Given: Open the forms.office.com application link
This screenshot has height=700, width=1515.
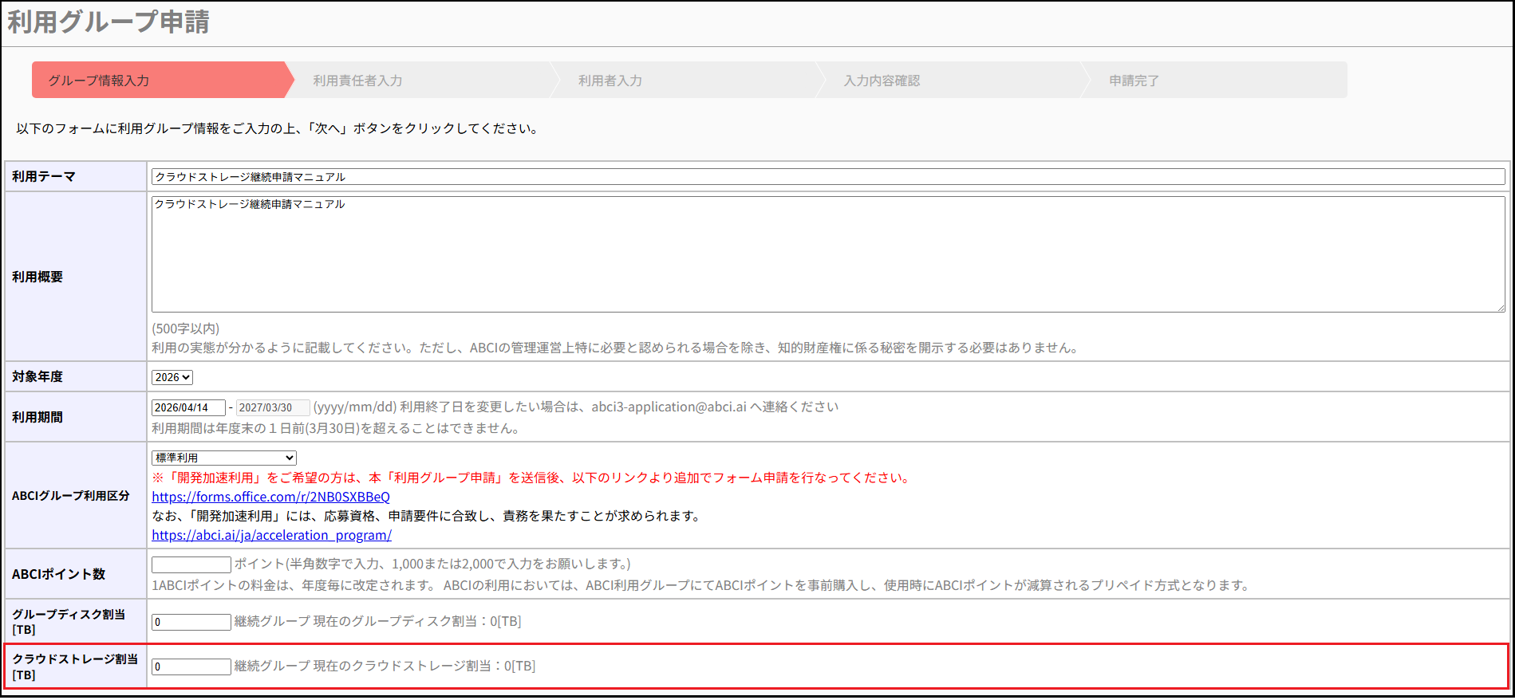Looking at the screenshot, I should click(x=270, y=497).
